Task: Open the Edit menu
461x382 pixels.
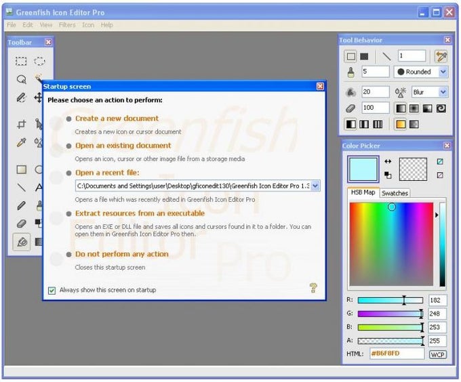Action: 28,25
